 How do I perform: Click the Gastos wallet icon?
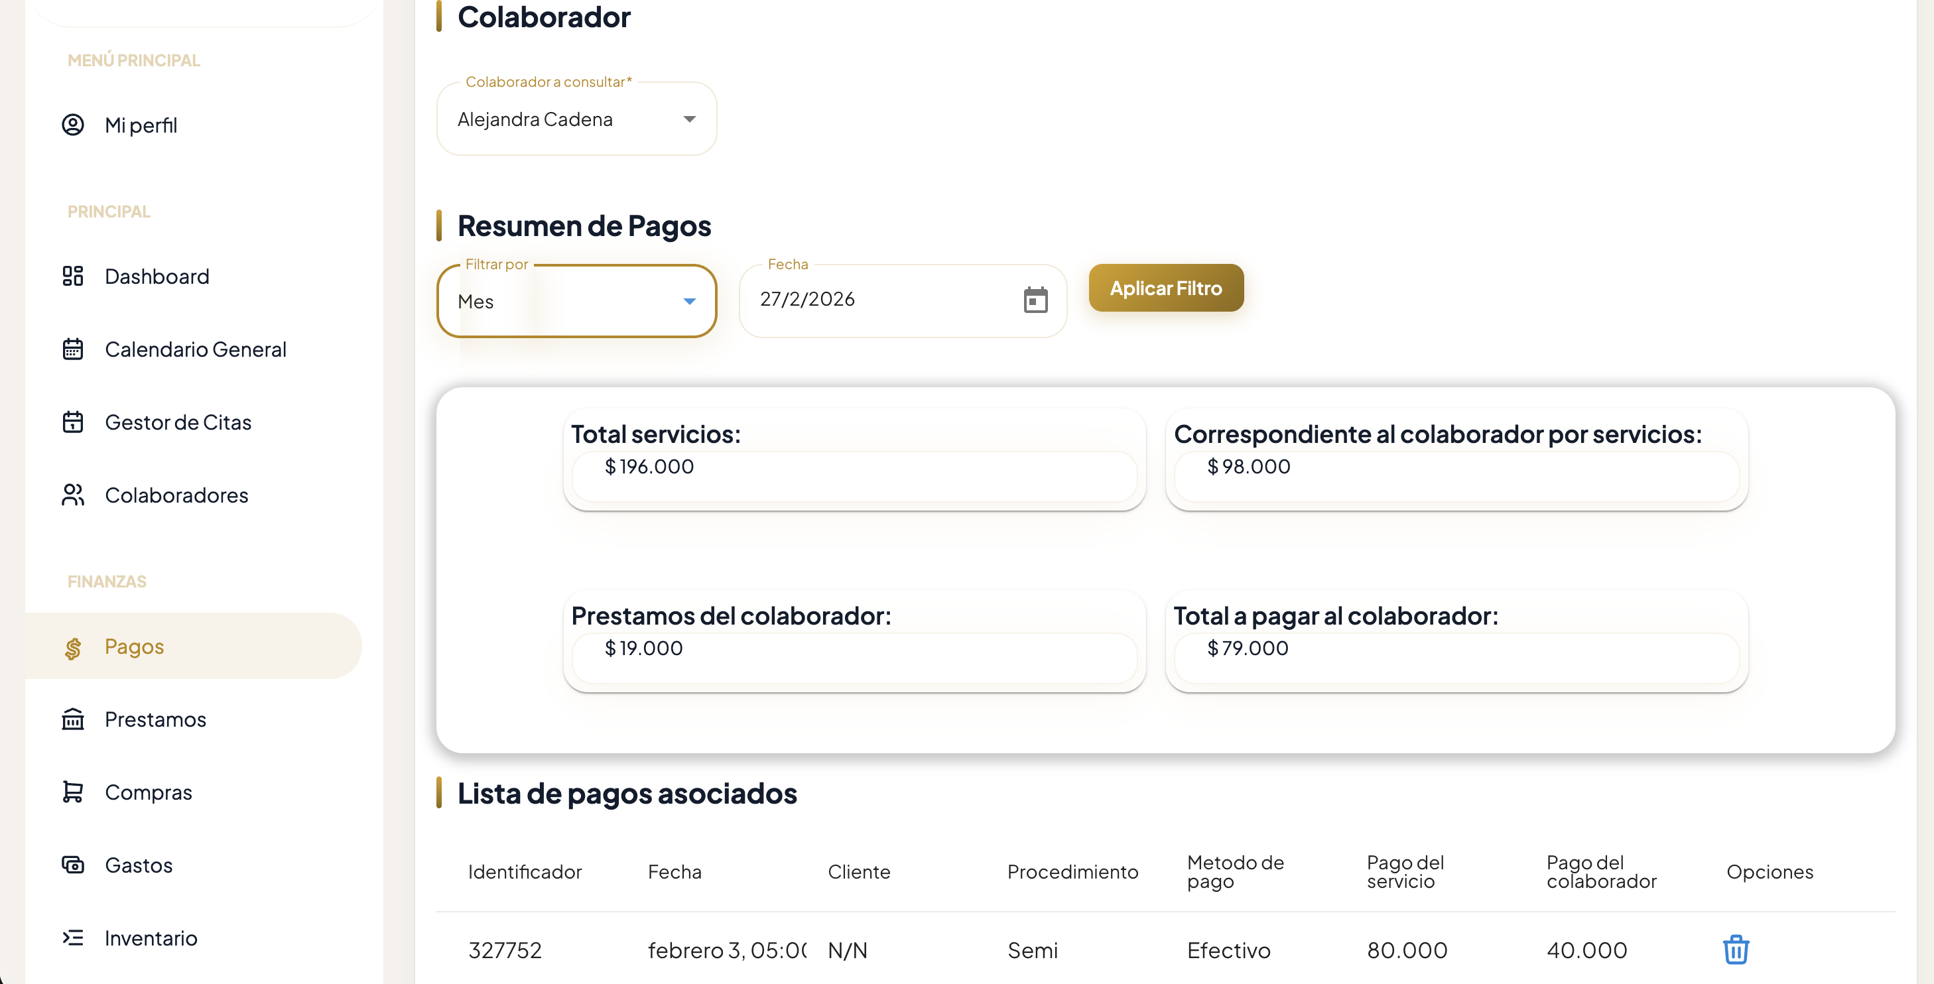73,865
